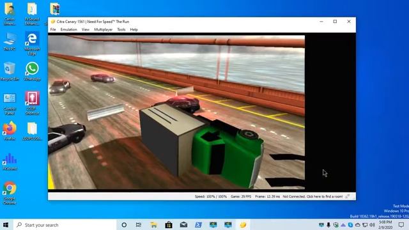This screenshot has width=409, height=230.
Task: Click the Skype icon in system tray
Action: click(350, 225)
